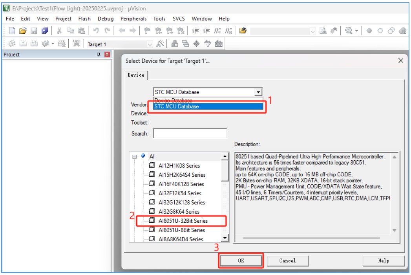Open the Flash menu
The height and width of the screenshot is (275, 411).
pos(84,18)
